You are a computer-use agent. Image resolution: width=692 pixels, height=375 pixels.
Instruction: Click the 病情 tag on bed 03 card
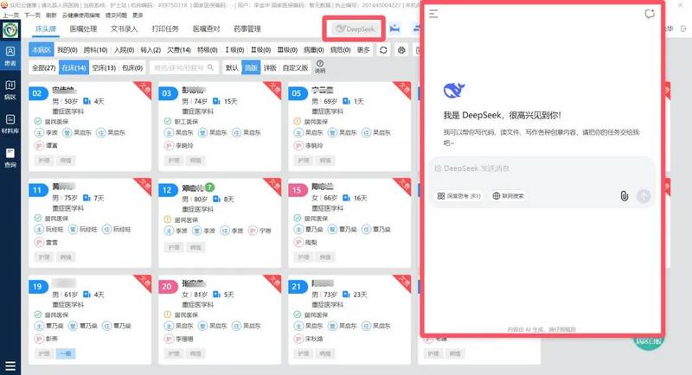click(x=195, y=160)
